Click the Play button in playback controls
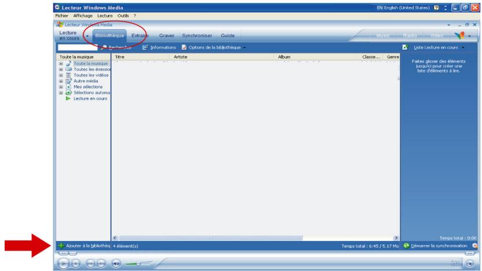This screenshot has width=482, height=271. pos(63,263)
